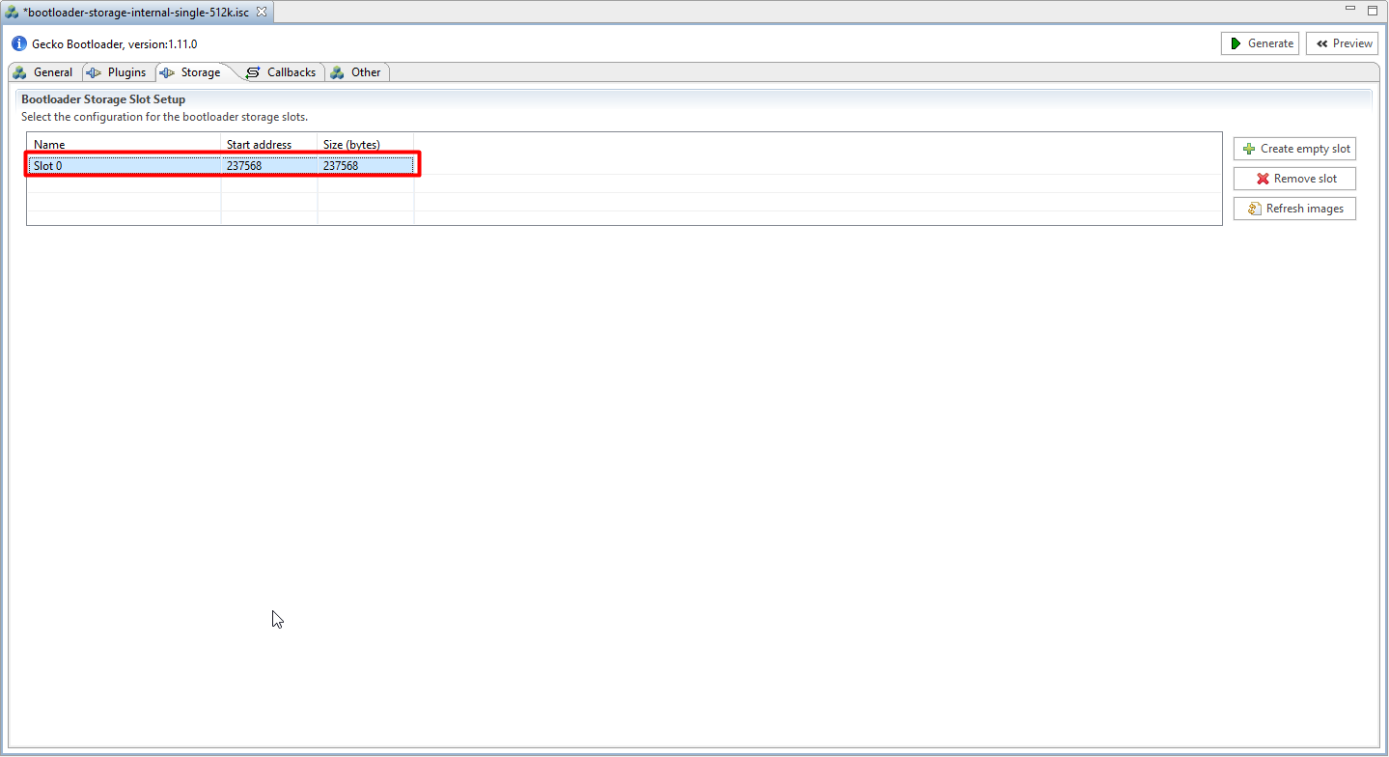Click the green plus icon to create a slot
This screenshot has width=1389, height=757.
pos(1250,149)
